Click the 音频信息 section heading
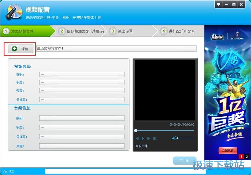This screenshot has width=251, height=175. tap(23, 108)
